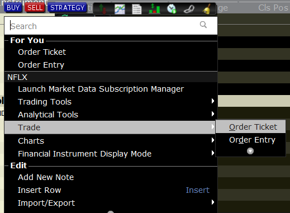Click the chain link icon
This screenshot has height=213, width=290.
point(189,9)
